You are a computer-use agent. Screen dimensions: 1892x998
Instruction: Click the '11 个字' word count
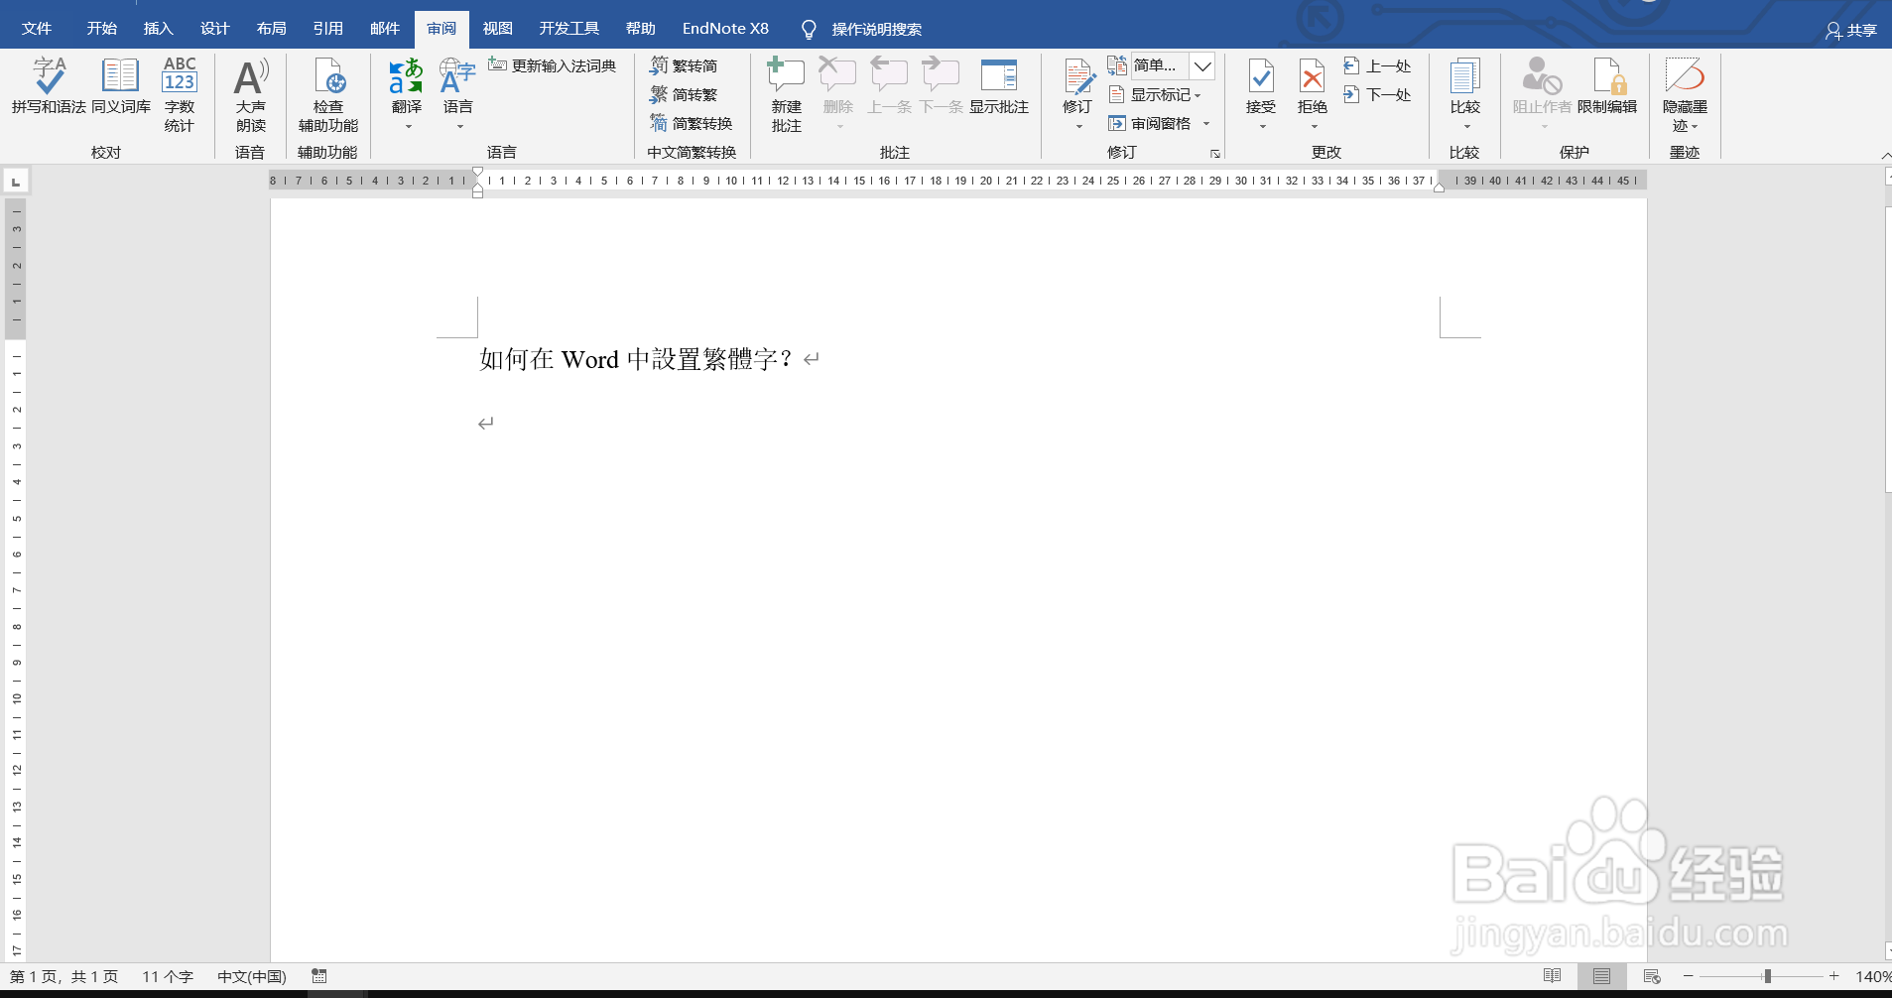point(168,977)
